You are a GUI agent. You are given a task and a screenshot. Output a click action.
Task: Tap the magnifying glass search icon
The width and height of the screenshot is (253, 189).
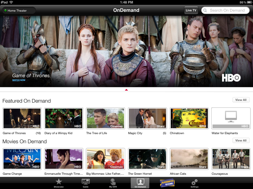(x=206, y=10)
